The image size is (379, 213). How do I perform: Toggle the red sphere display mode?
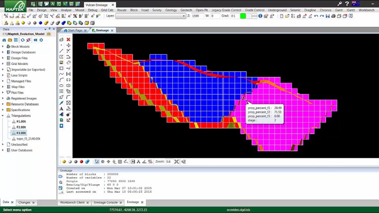pyautogui.click(x=81, y=162)
